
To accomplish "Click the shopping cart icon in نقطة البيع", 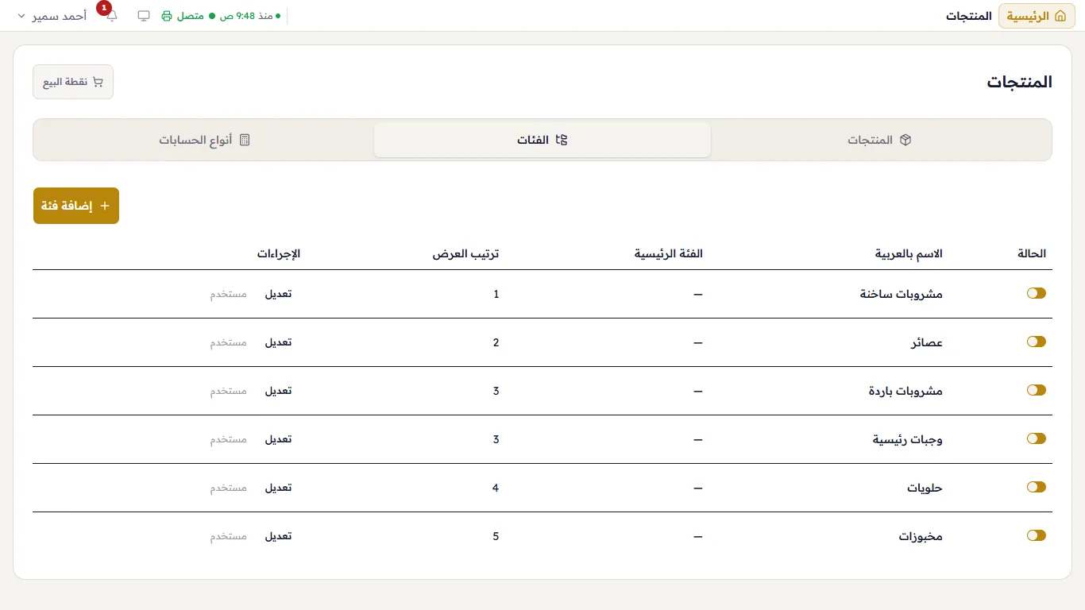I will pos(98,82).
